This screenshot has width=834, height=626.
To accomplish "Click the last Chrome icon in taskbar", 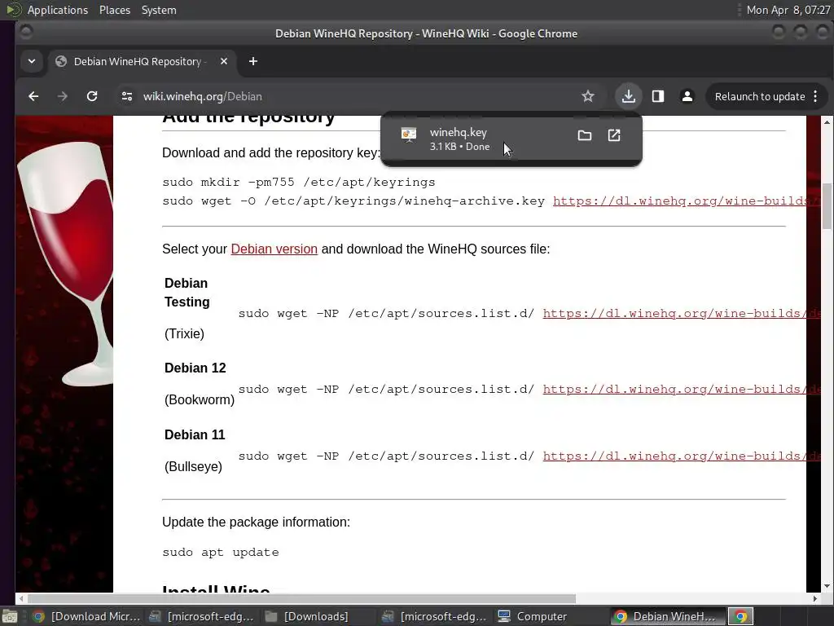I will (740, 616).
